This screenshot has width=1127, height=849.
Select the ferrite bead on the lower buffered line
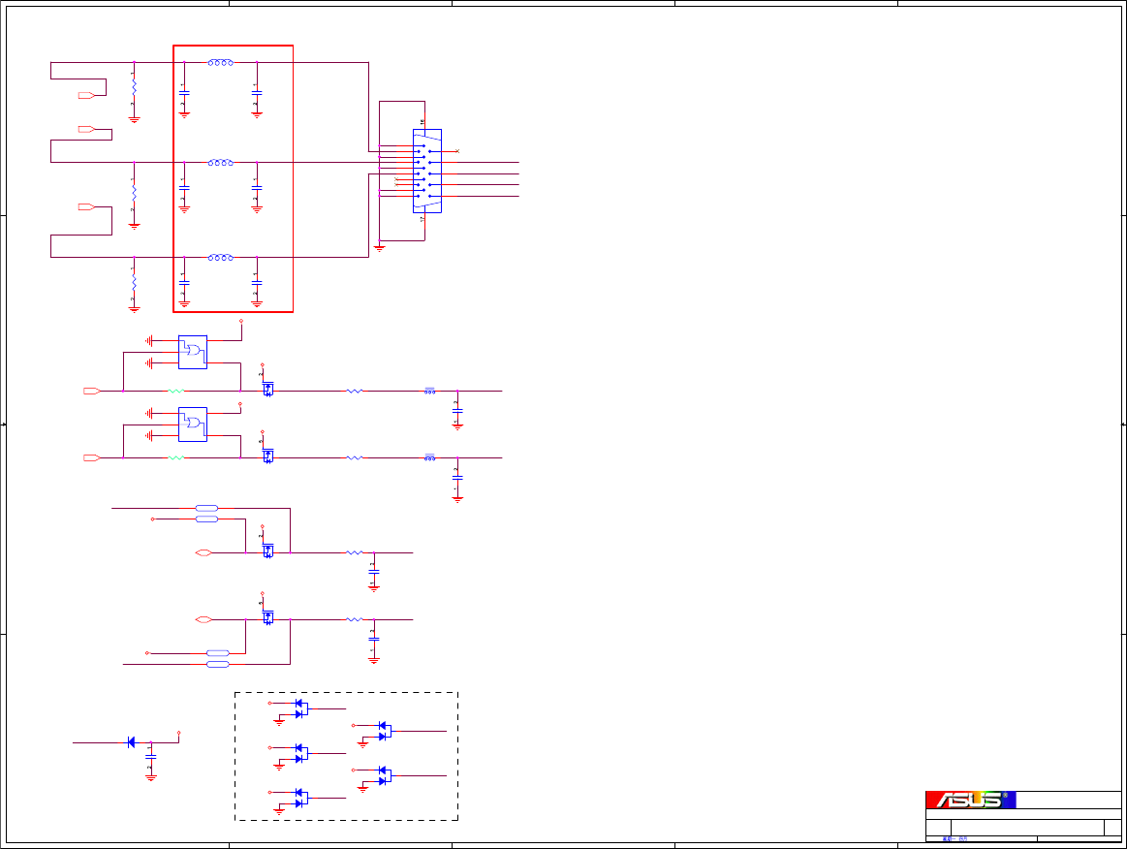[x=430, y=457]
